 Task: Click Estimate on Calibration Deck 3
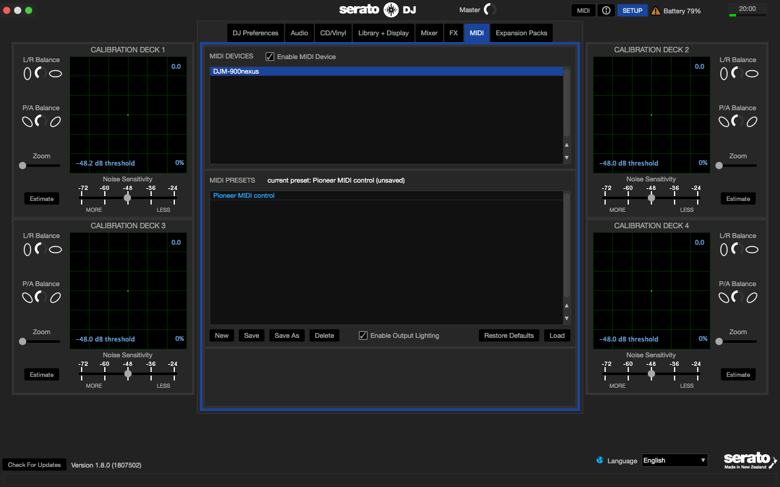41,374
